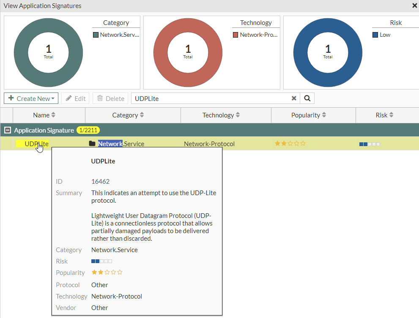Click Network.Service value in tooltip
The height and width of the screenshot is (318, 419).
(x=115, y=250)
